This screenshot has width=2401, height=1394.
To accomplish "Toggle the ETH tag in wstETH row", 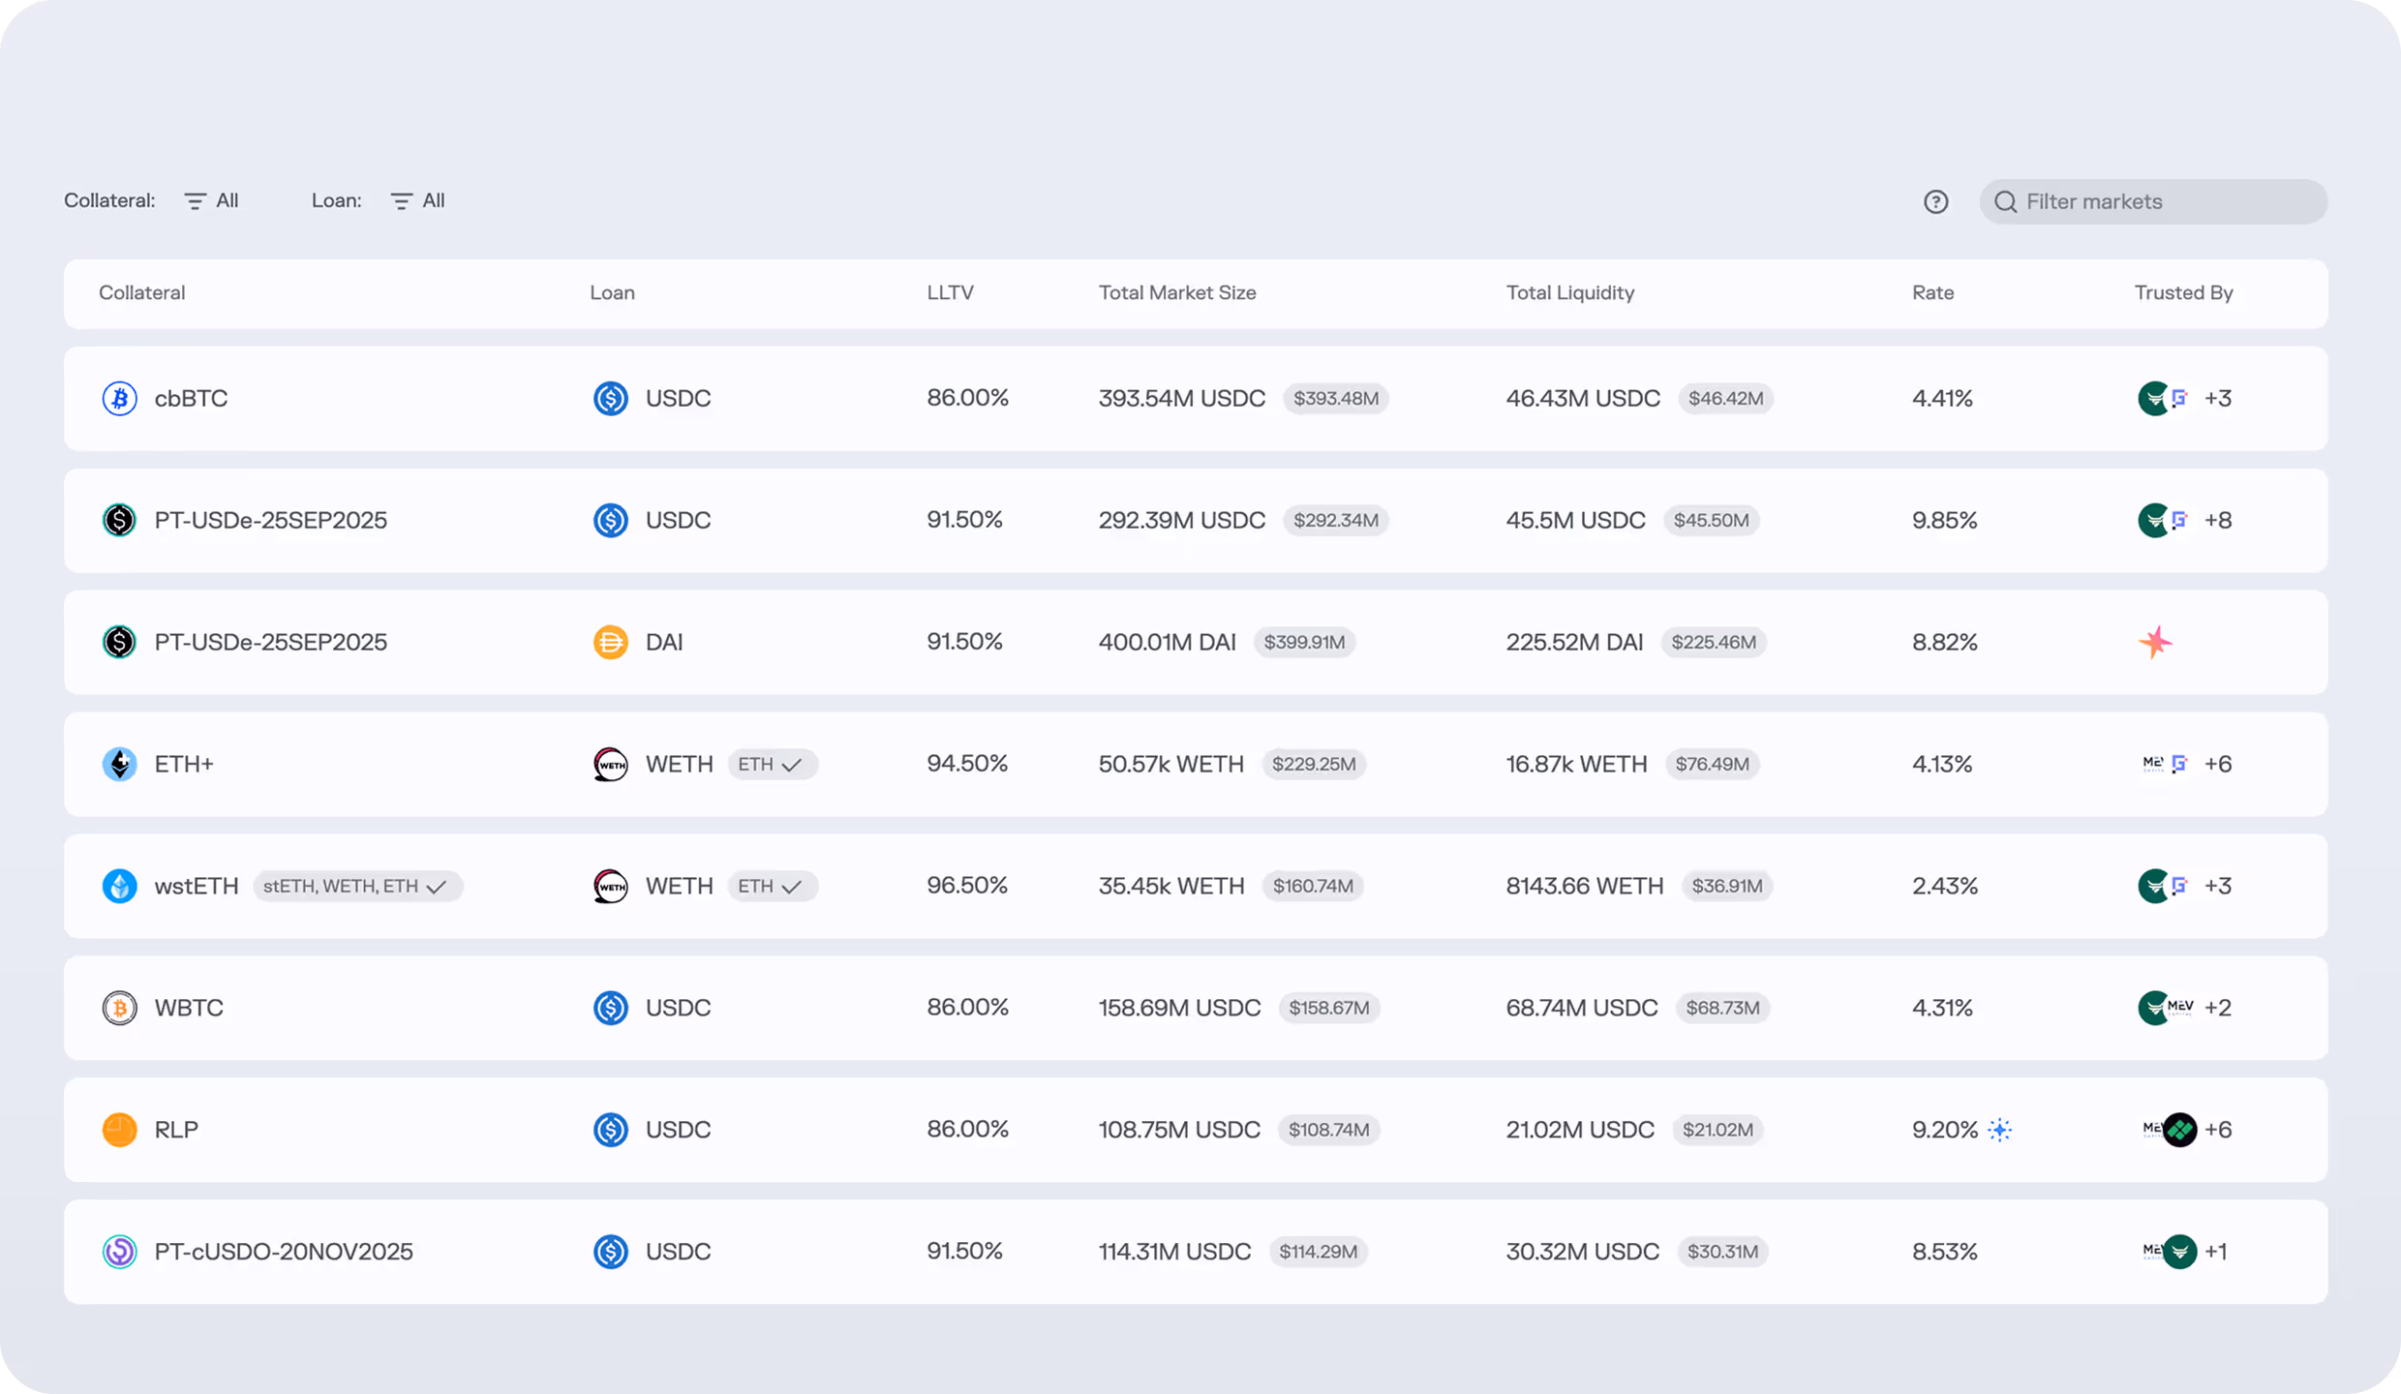I will 772,886.
